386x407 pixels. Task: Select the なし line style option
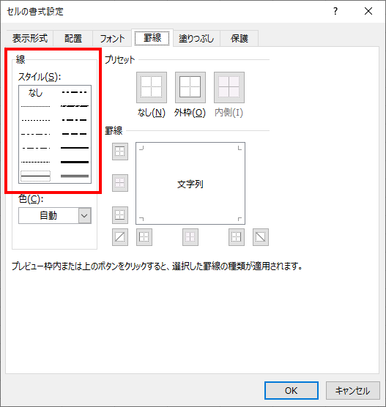[x=35, y=92]
